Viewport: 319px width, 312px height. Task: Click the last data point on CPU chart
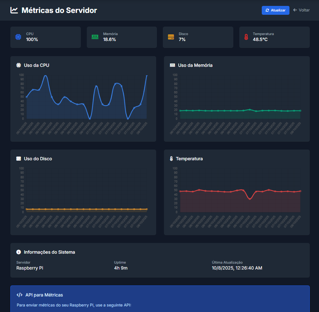(147, 76)
